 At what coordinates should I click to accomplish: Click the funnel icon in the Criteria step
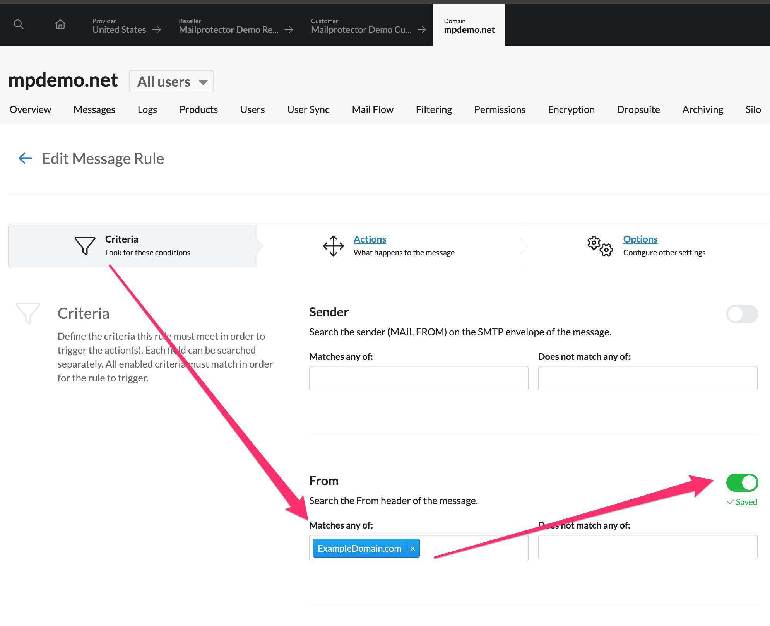point(85,246)
